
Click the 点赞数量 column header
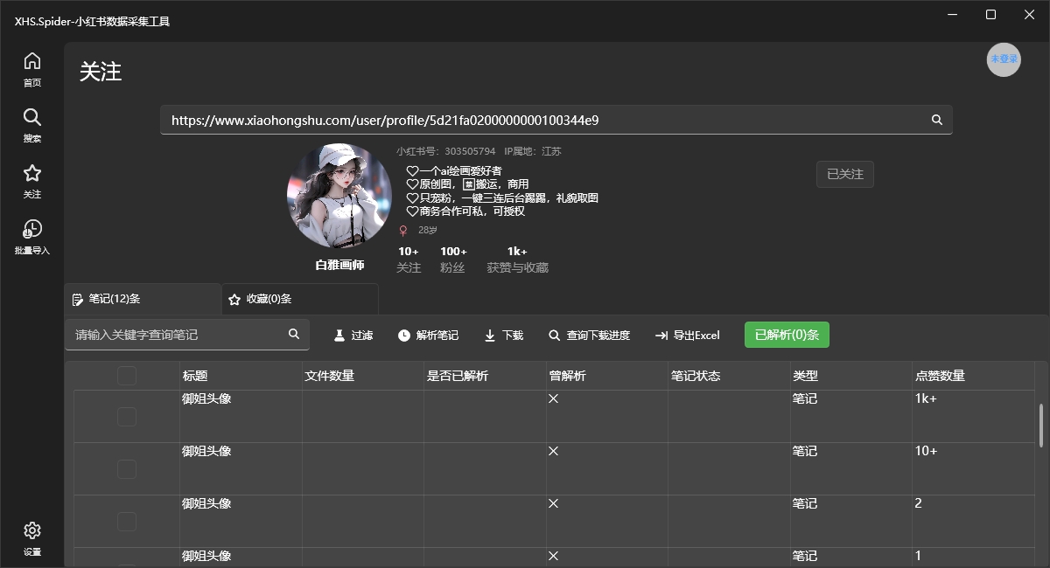coord(974,376)
